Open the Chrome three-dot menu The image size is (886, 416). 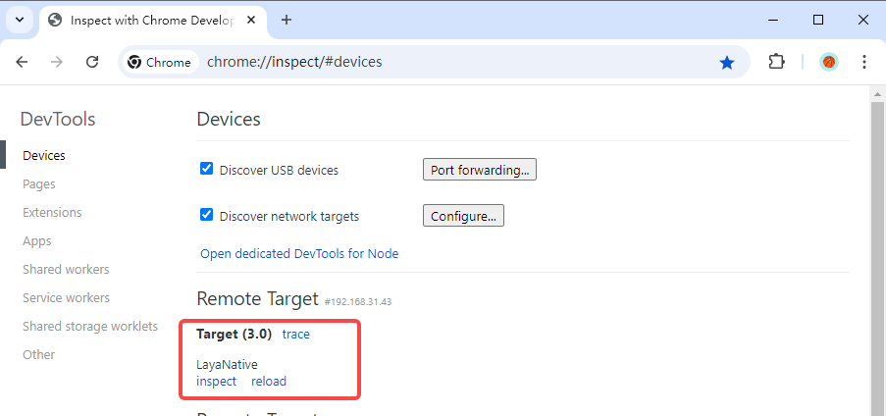point(864,62)
